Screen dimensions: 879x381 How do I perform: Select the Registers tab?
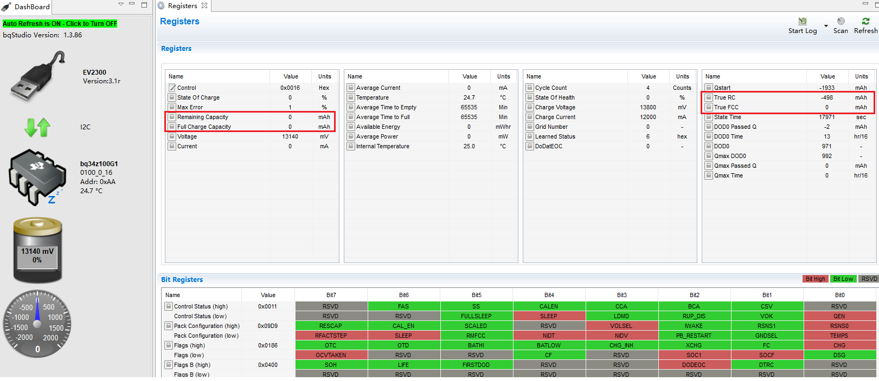182,6
